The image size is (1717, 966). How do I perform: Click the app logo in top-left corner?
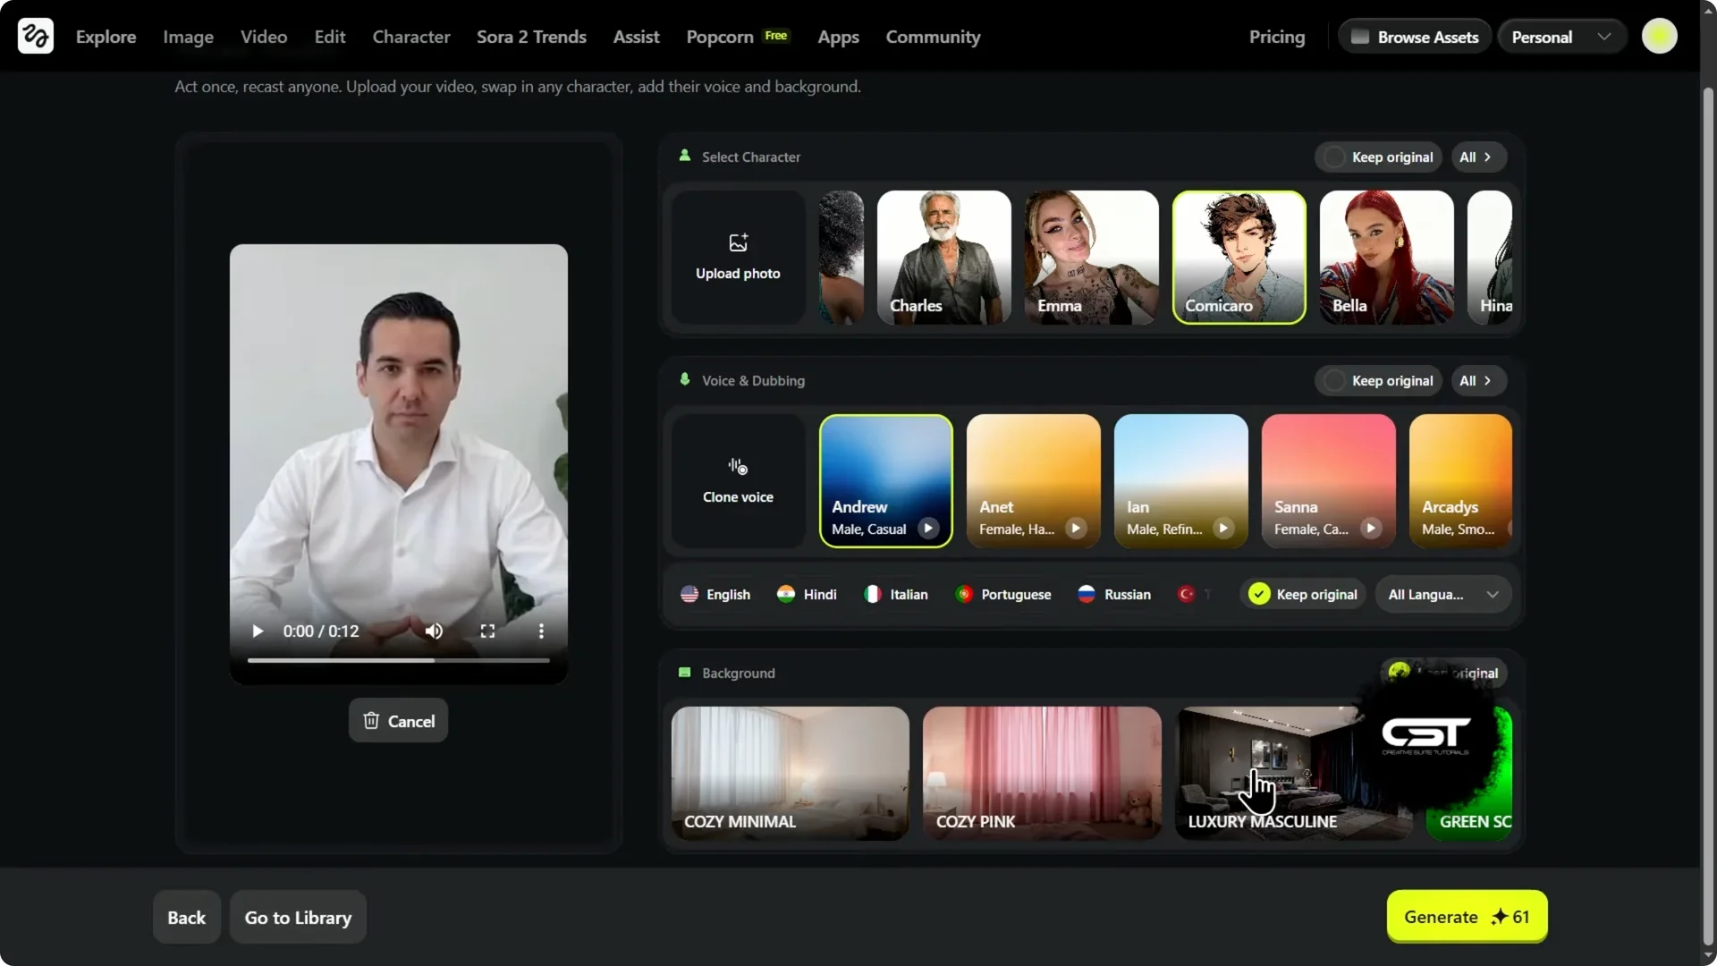point(34,36)
